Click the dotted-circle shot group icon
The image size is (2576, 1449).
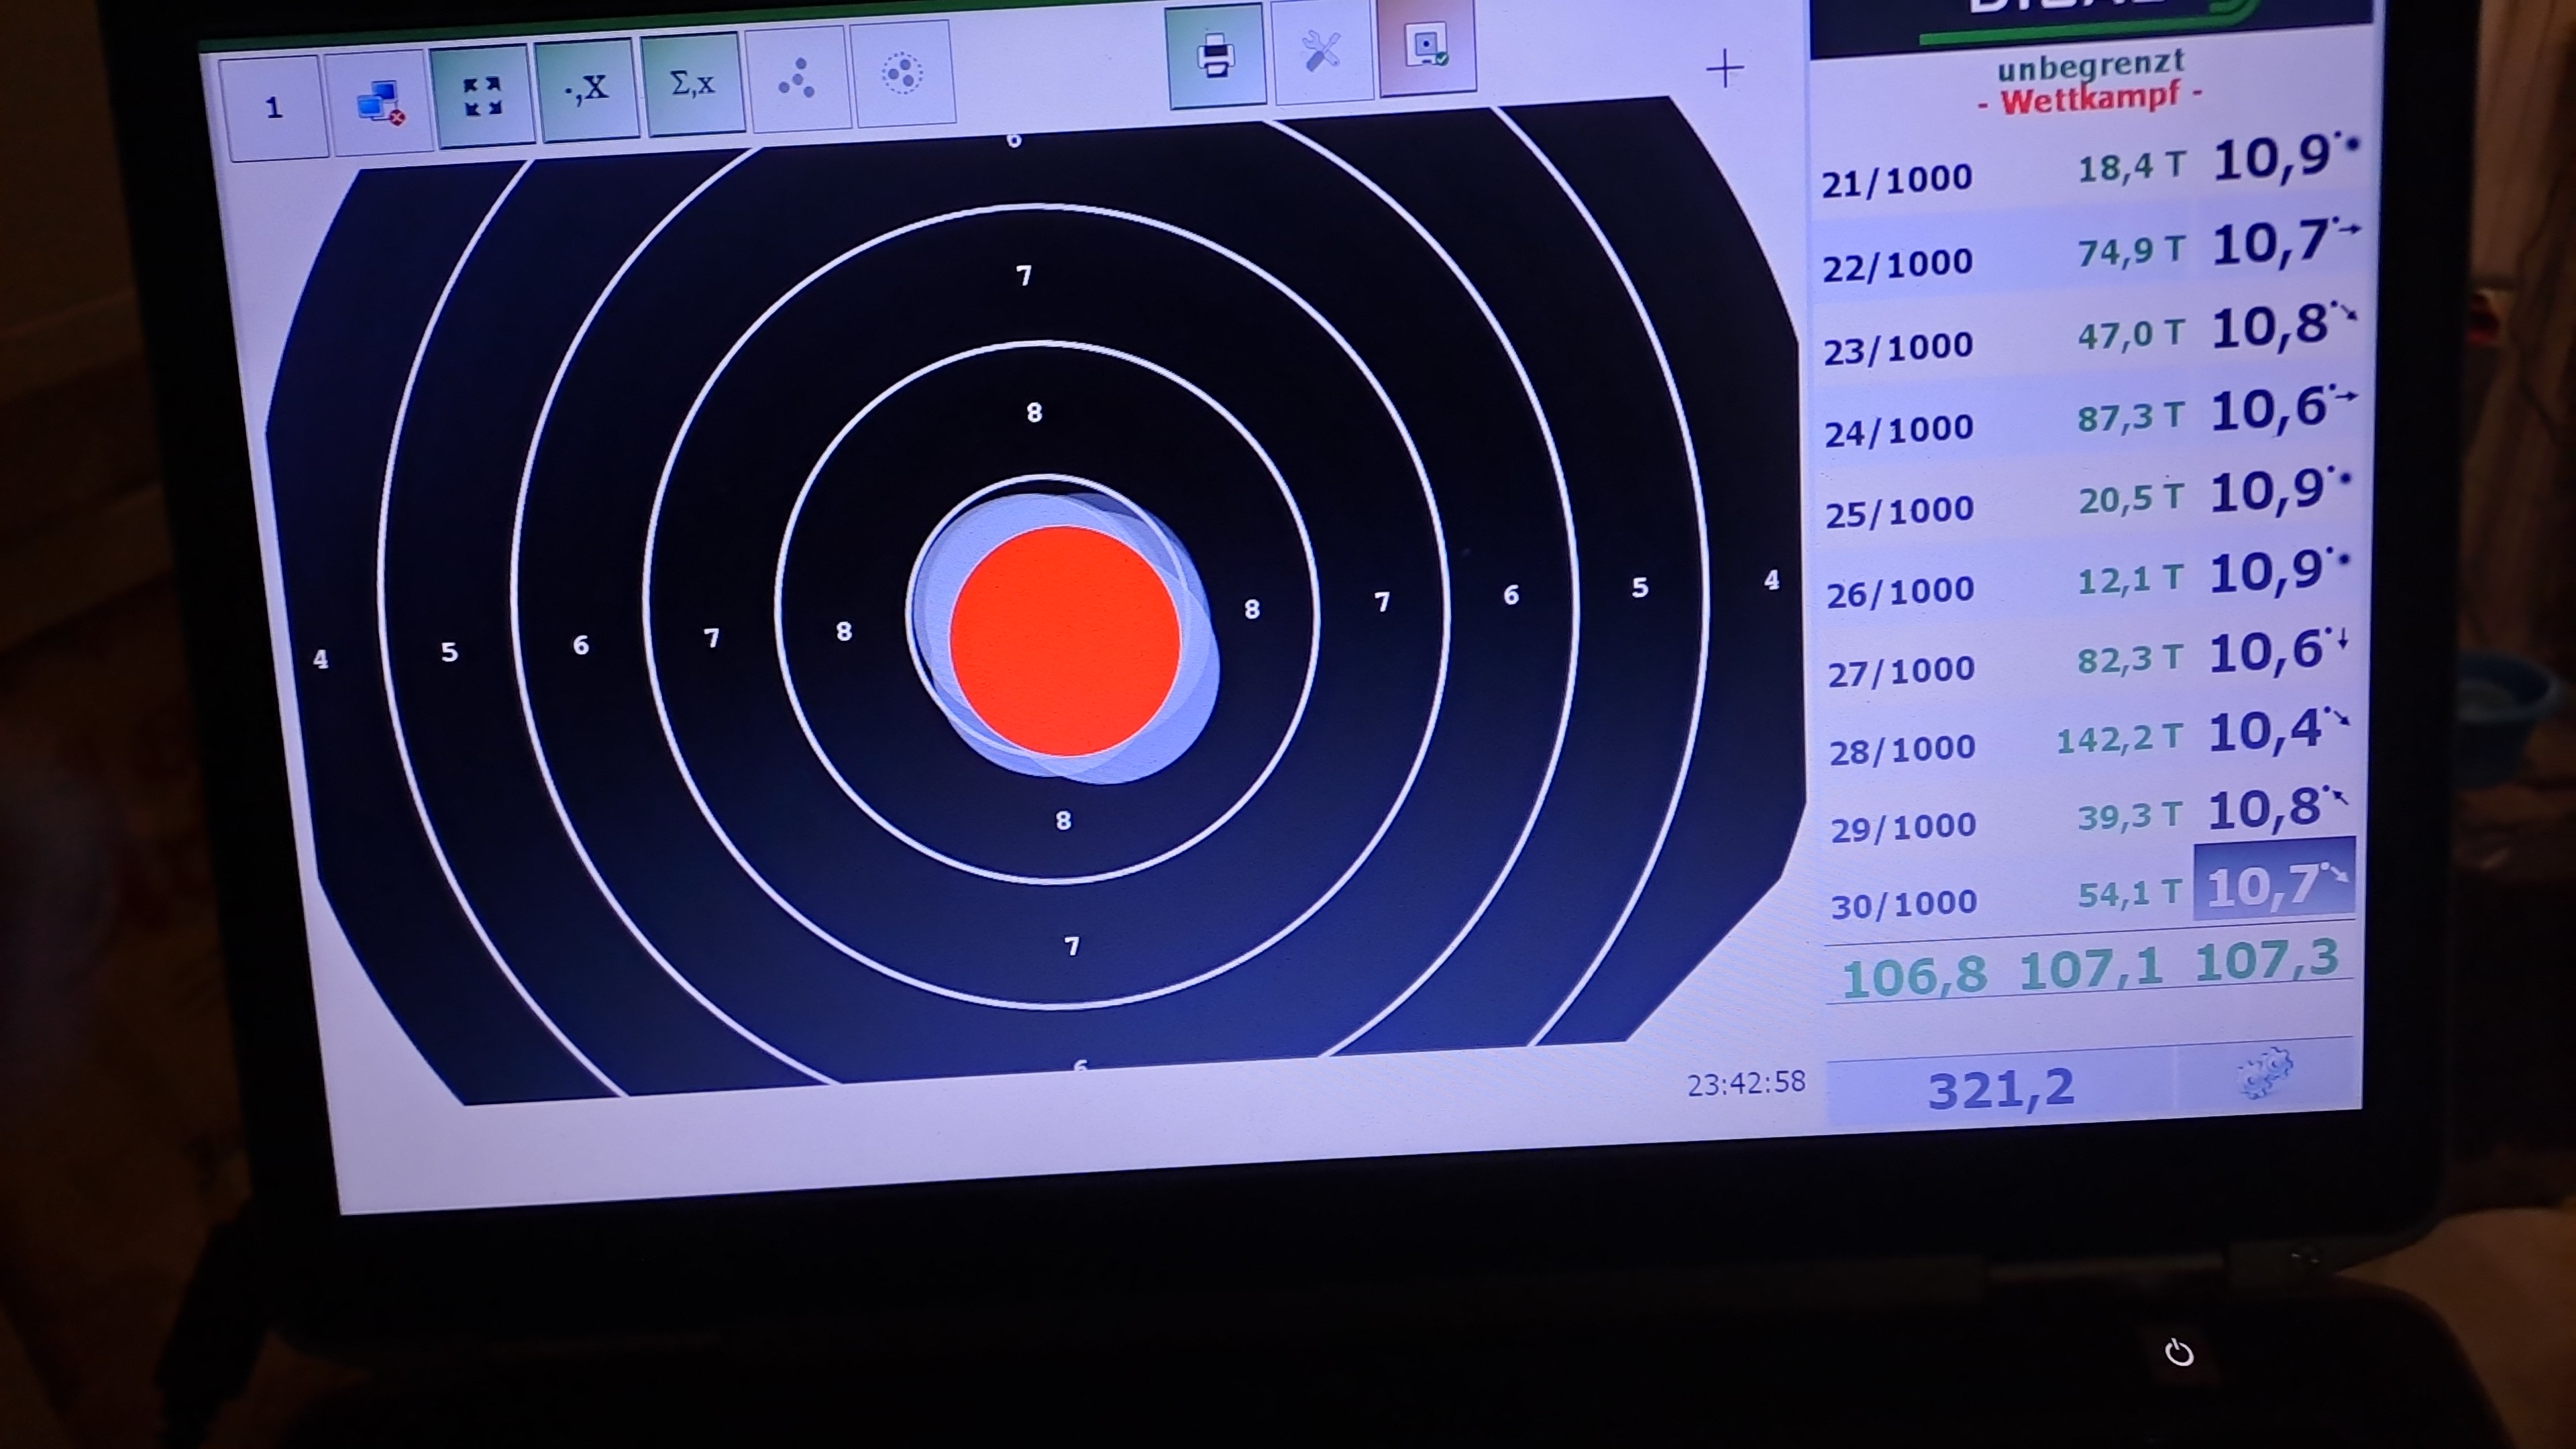tap(902, 73)
